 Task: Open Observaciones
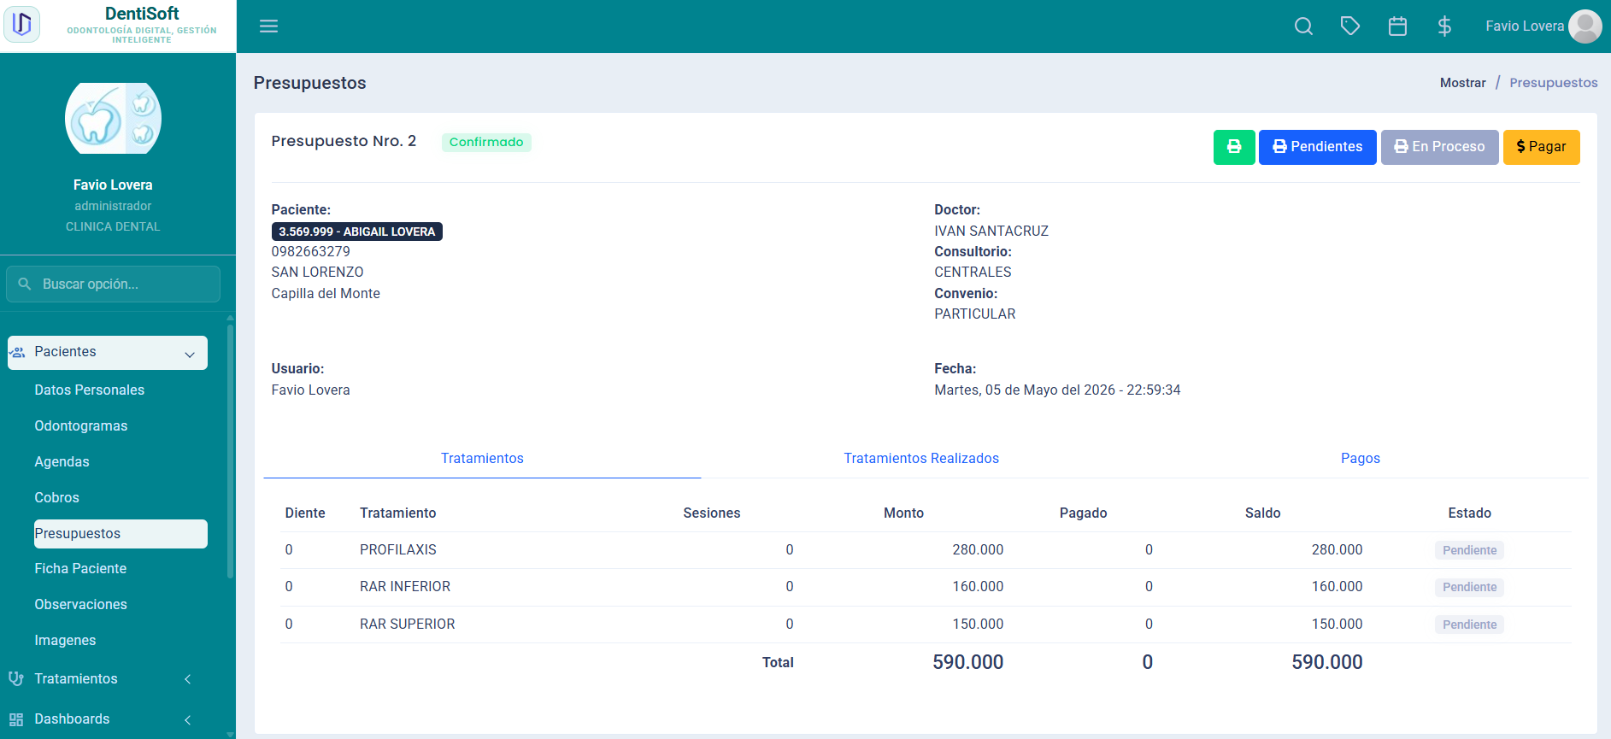pyautogui.click(x=80, y=604)
